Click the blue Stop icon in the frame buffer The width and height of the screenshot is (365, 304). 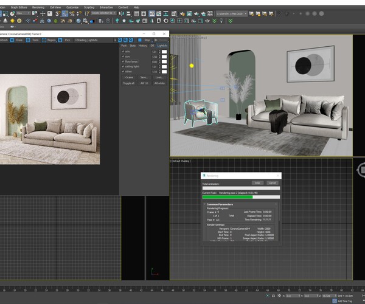(x=140, y=40)
